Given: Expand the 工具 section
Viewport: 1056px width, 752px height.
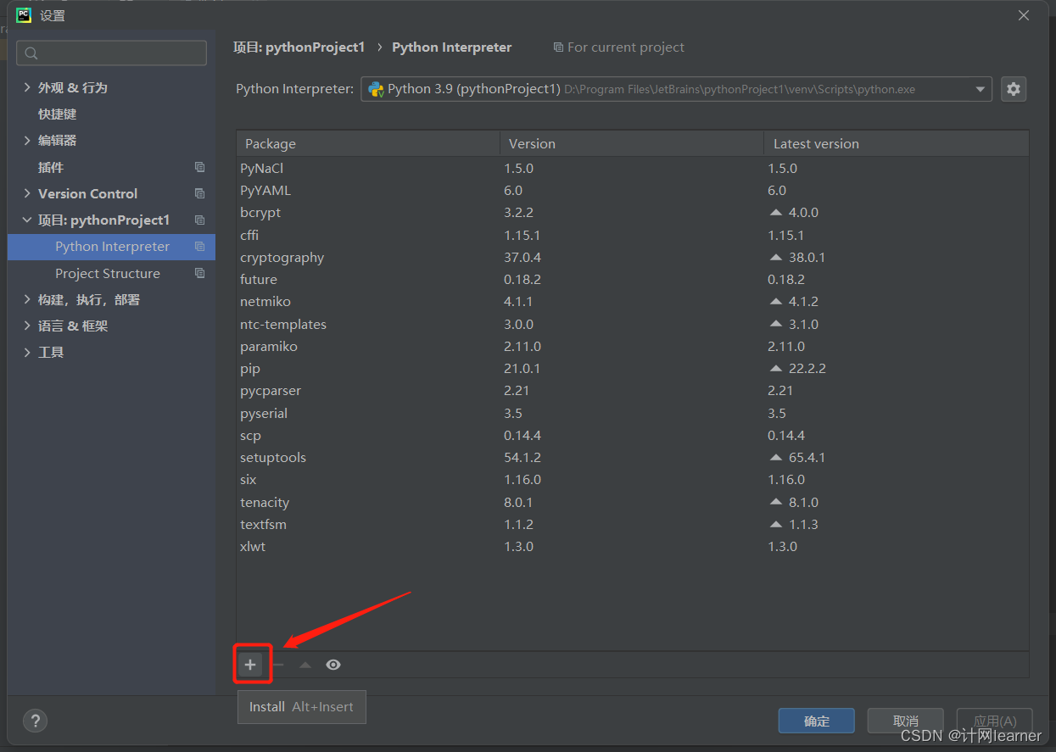Looking at the screenshot, I should [27, 352].
